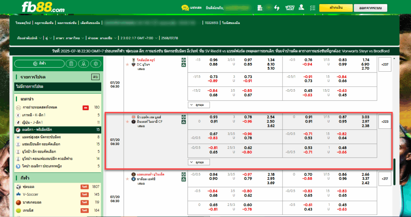Viewport: 411px width, 217px height.
Task: Expand ลูกมุม under the Columbus Crew match
Action: point(199,105)
